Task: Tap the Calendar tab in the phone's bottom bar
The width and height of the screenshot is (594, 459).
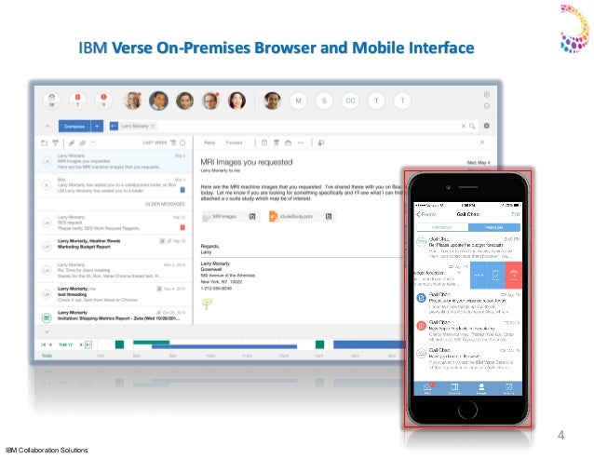Action: point(454,388)
